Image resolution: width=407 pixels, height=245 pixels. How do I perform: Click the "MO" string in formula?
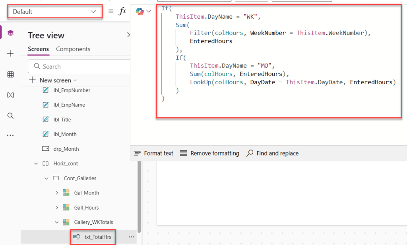click(264, 66)
